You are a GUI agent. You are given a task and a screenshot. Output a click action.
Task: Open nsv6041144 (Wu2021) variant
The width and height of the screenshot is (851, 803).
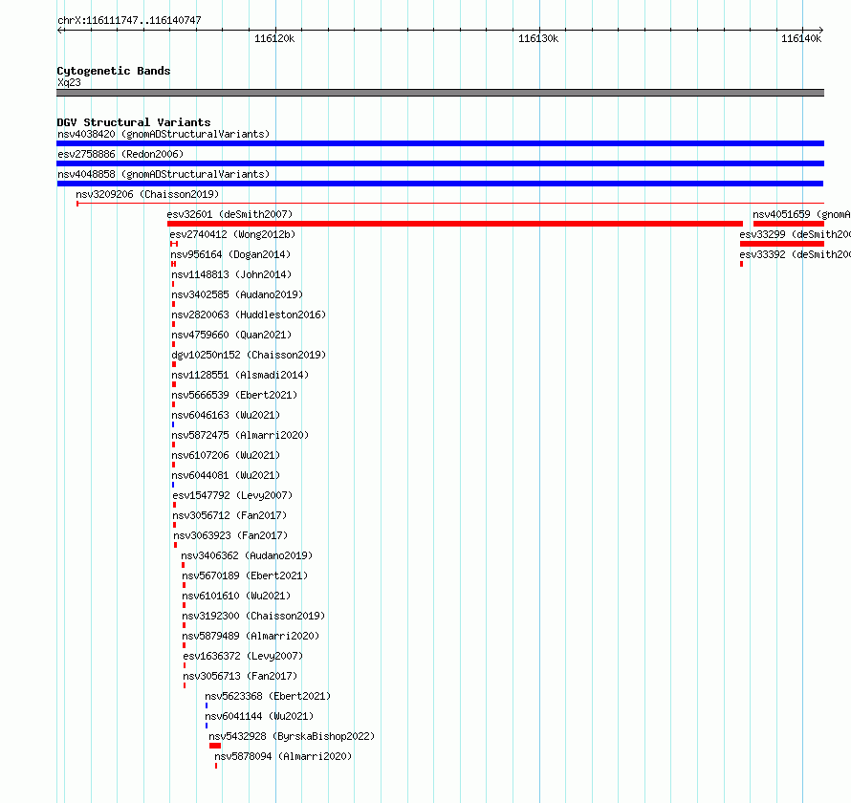pos(259,716)
